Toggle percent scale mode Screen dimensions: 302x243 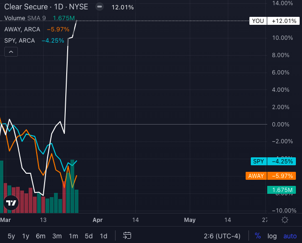tap(258, 236)
